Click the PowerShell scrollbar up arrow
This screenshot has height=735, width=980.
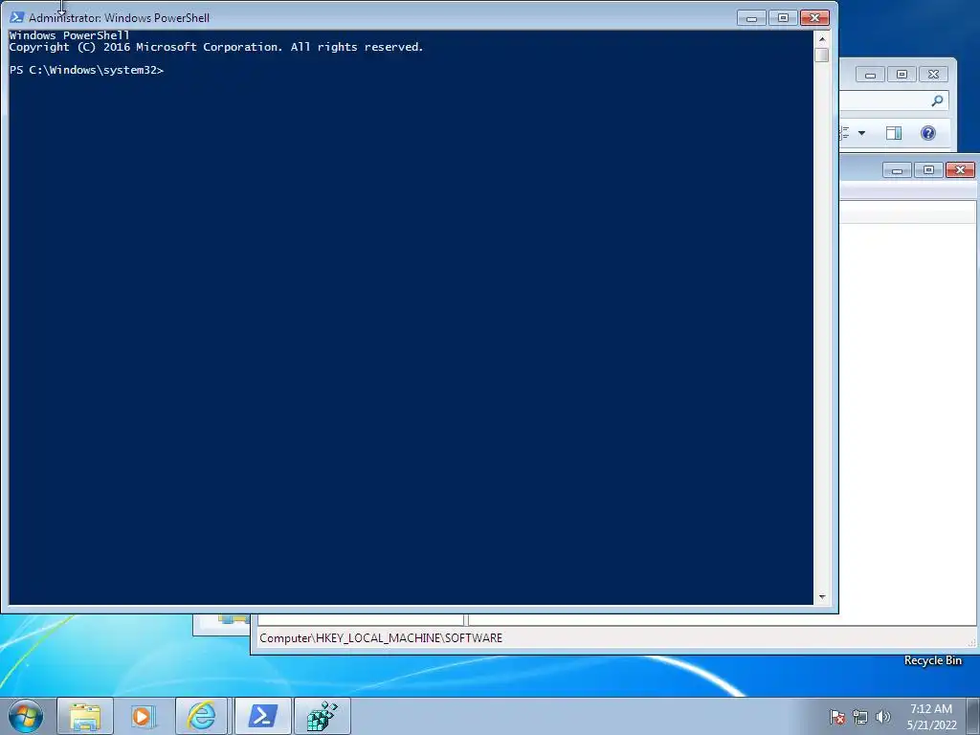pyautogui.click(x=822, y=38)
